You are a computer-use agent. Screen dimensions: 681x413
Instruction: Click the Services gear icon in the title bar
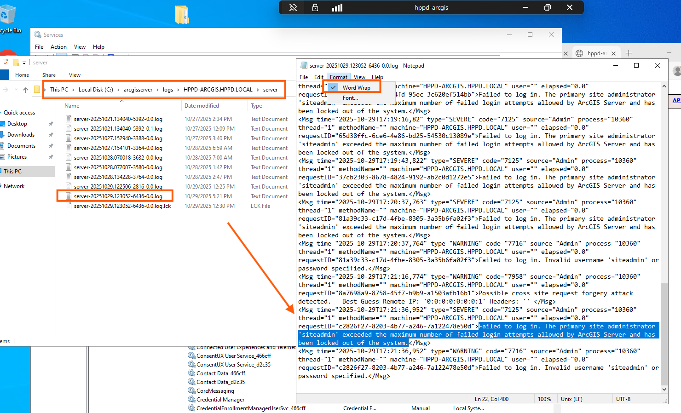click(38, 35)
